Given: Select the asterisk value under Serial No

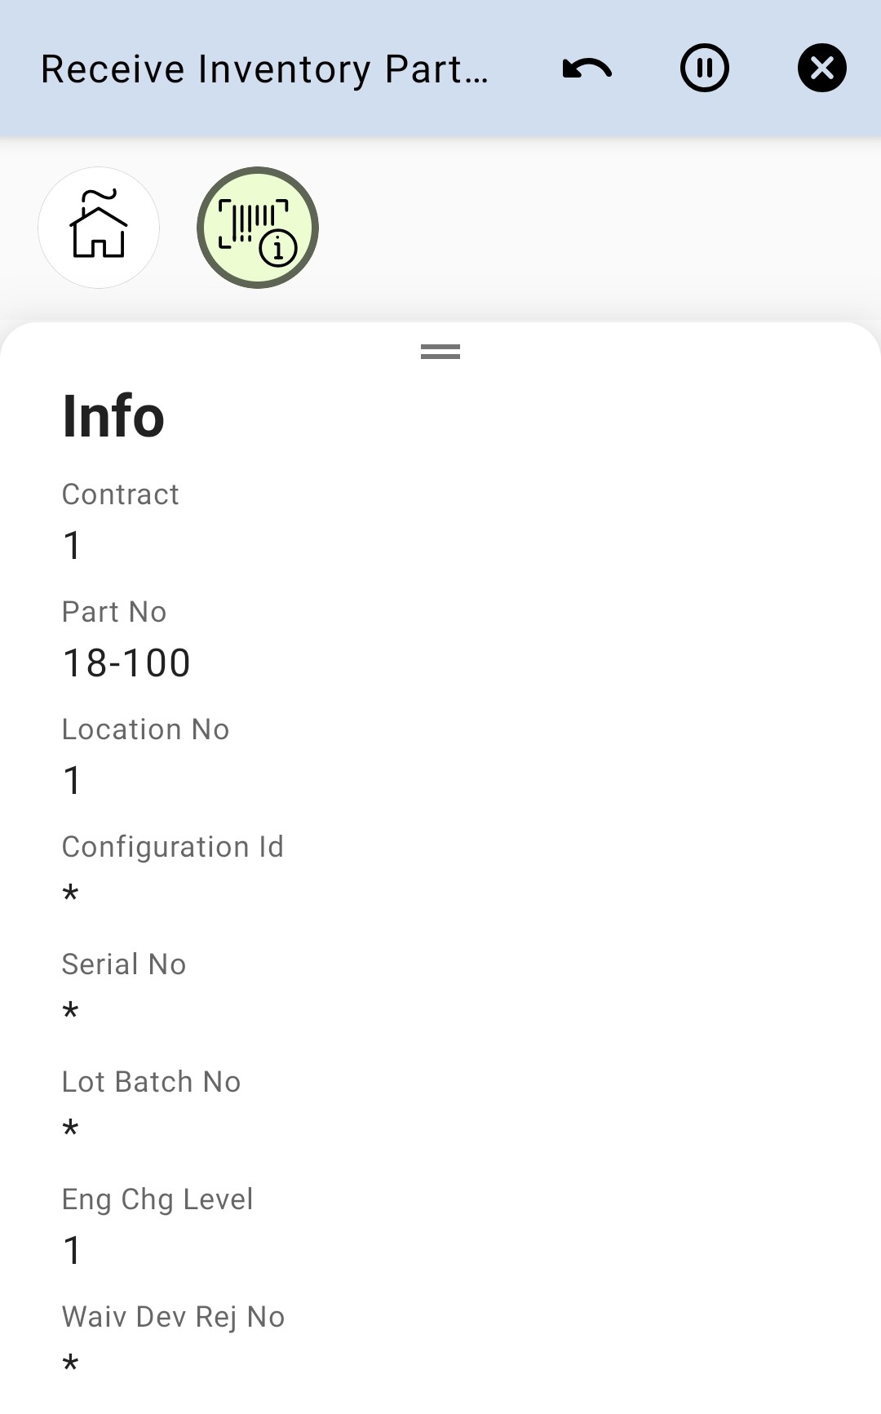Looking at the screenshot, I should (x=71, y=1012).
